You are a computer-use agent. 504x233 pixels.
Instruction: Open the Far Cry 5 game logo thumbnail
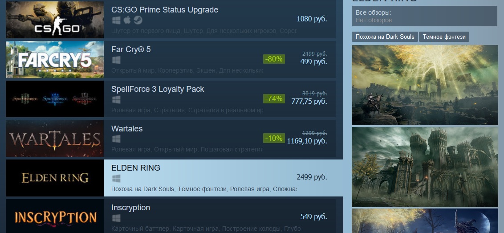pyautogui.click(x=55, y=60)
